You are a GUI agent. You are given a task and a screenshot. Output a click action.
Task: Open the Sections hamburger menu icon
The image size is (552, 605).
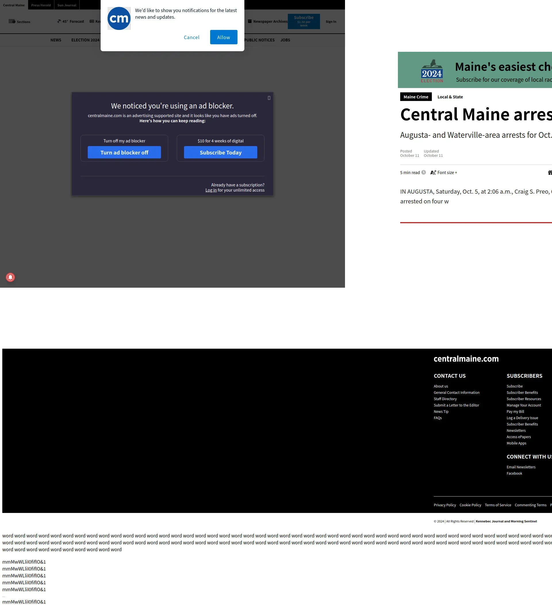click(12, 22)
